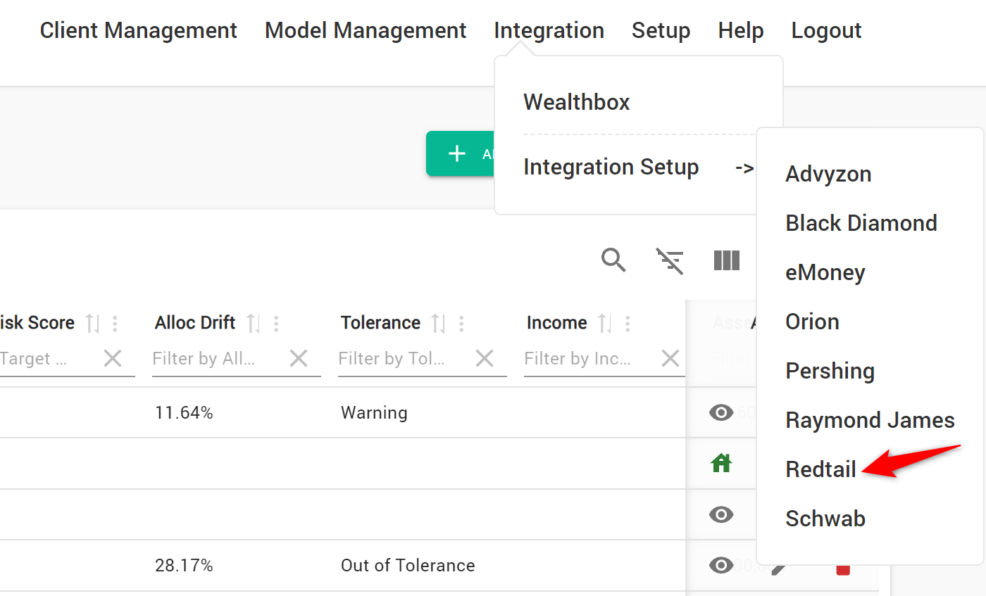Open the table search magnifier icon
986x596 pixels.
(613, 260)
